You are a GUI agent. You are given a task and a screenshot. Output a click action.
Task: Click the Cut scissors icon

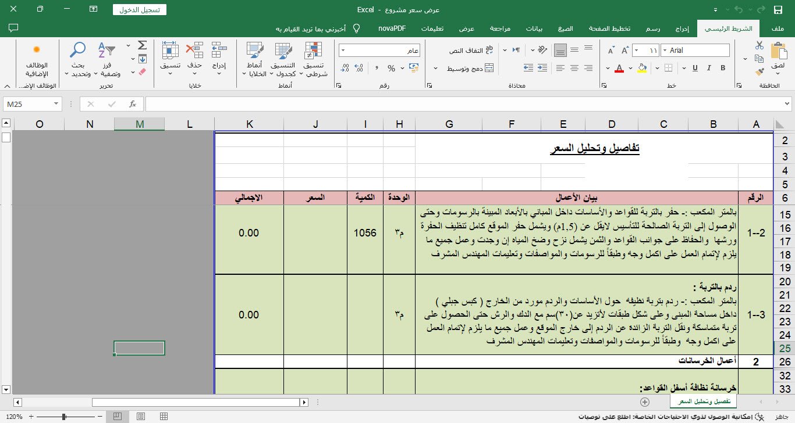click(759, 45)
